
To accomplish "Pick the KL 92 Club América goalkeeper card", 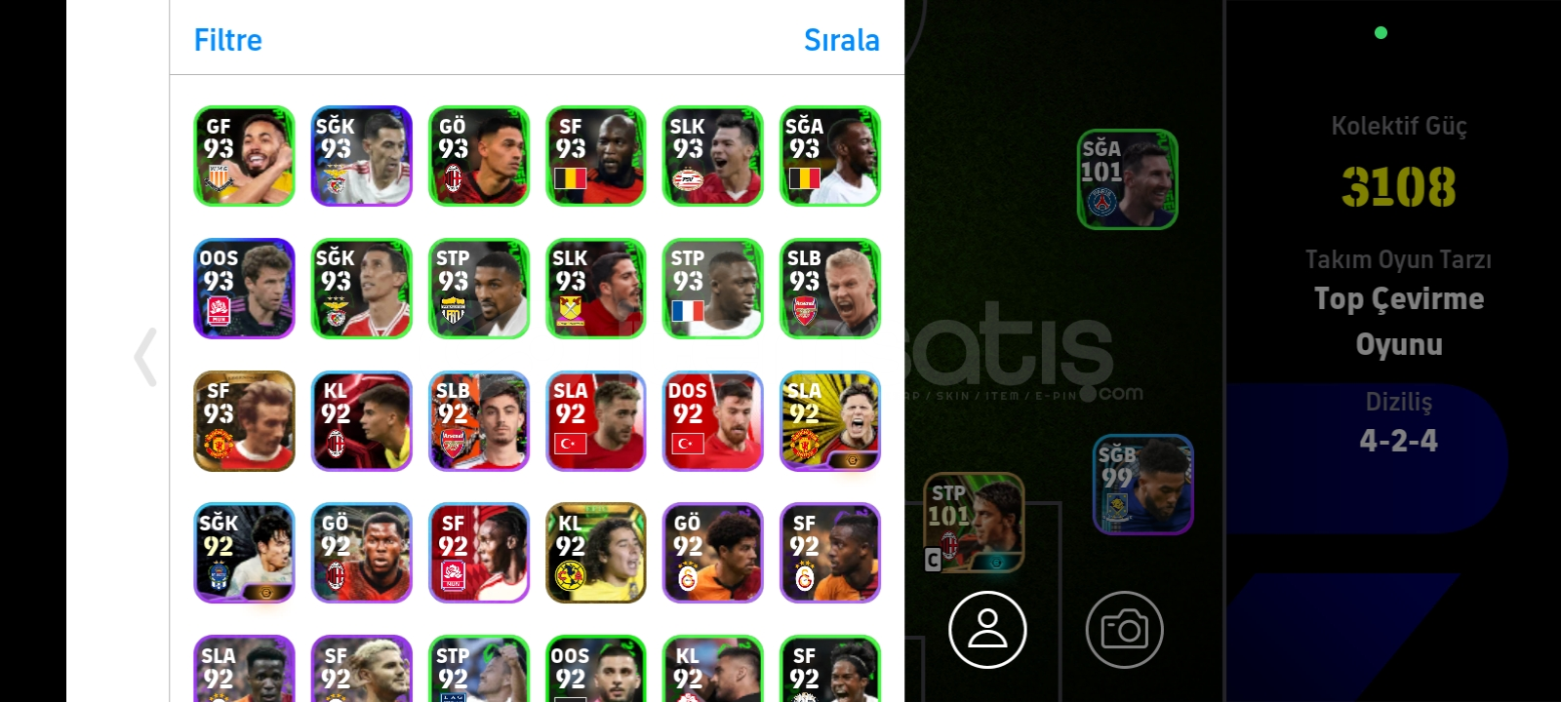I will tap(595, 553).
